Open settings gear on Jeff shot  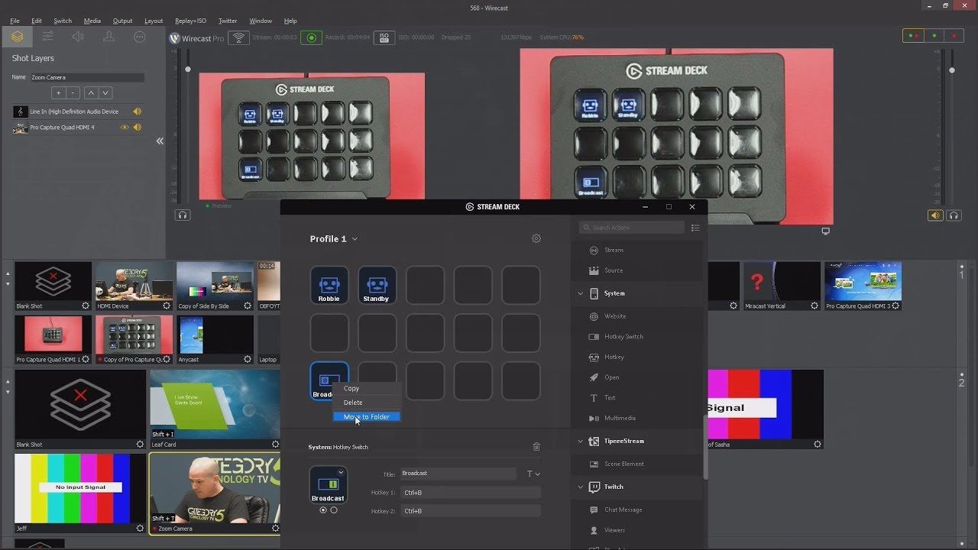[x=140, y=528]
